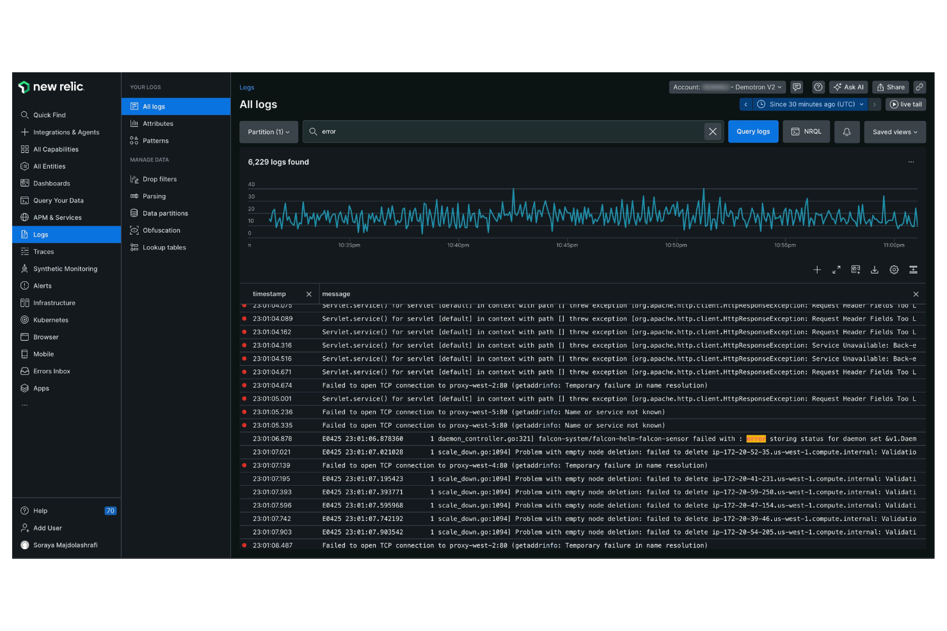Open chart settings via the gear icon
Image resolution: width=947 pixels, height=631 pixels.
click(894, 269)
